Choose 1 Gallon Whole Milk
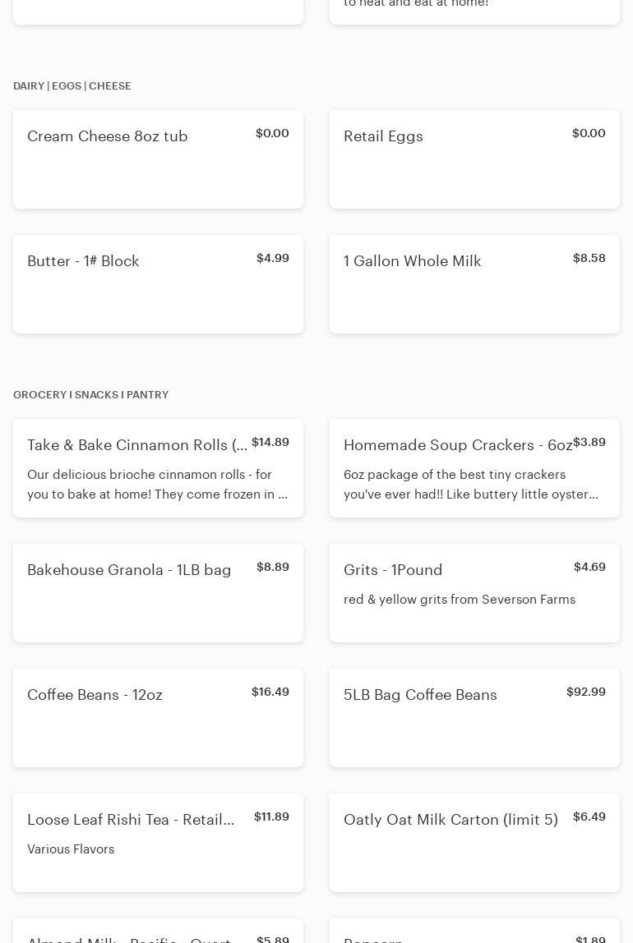 [x=475, y=284]
